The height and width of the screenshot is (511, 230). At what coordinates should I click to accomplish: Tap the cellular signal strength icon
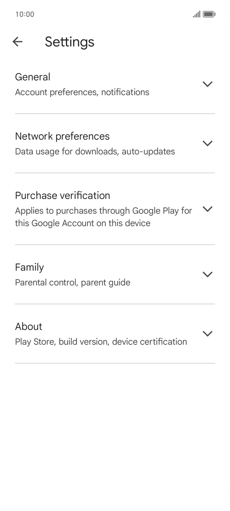pos(196,15)
